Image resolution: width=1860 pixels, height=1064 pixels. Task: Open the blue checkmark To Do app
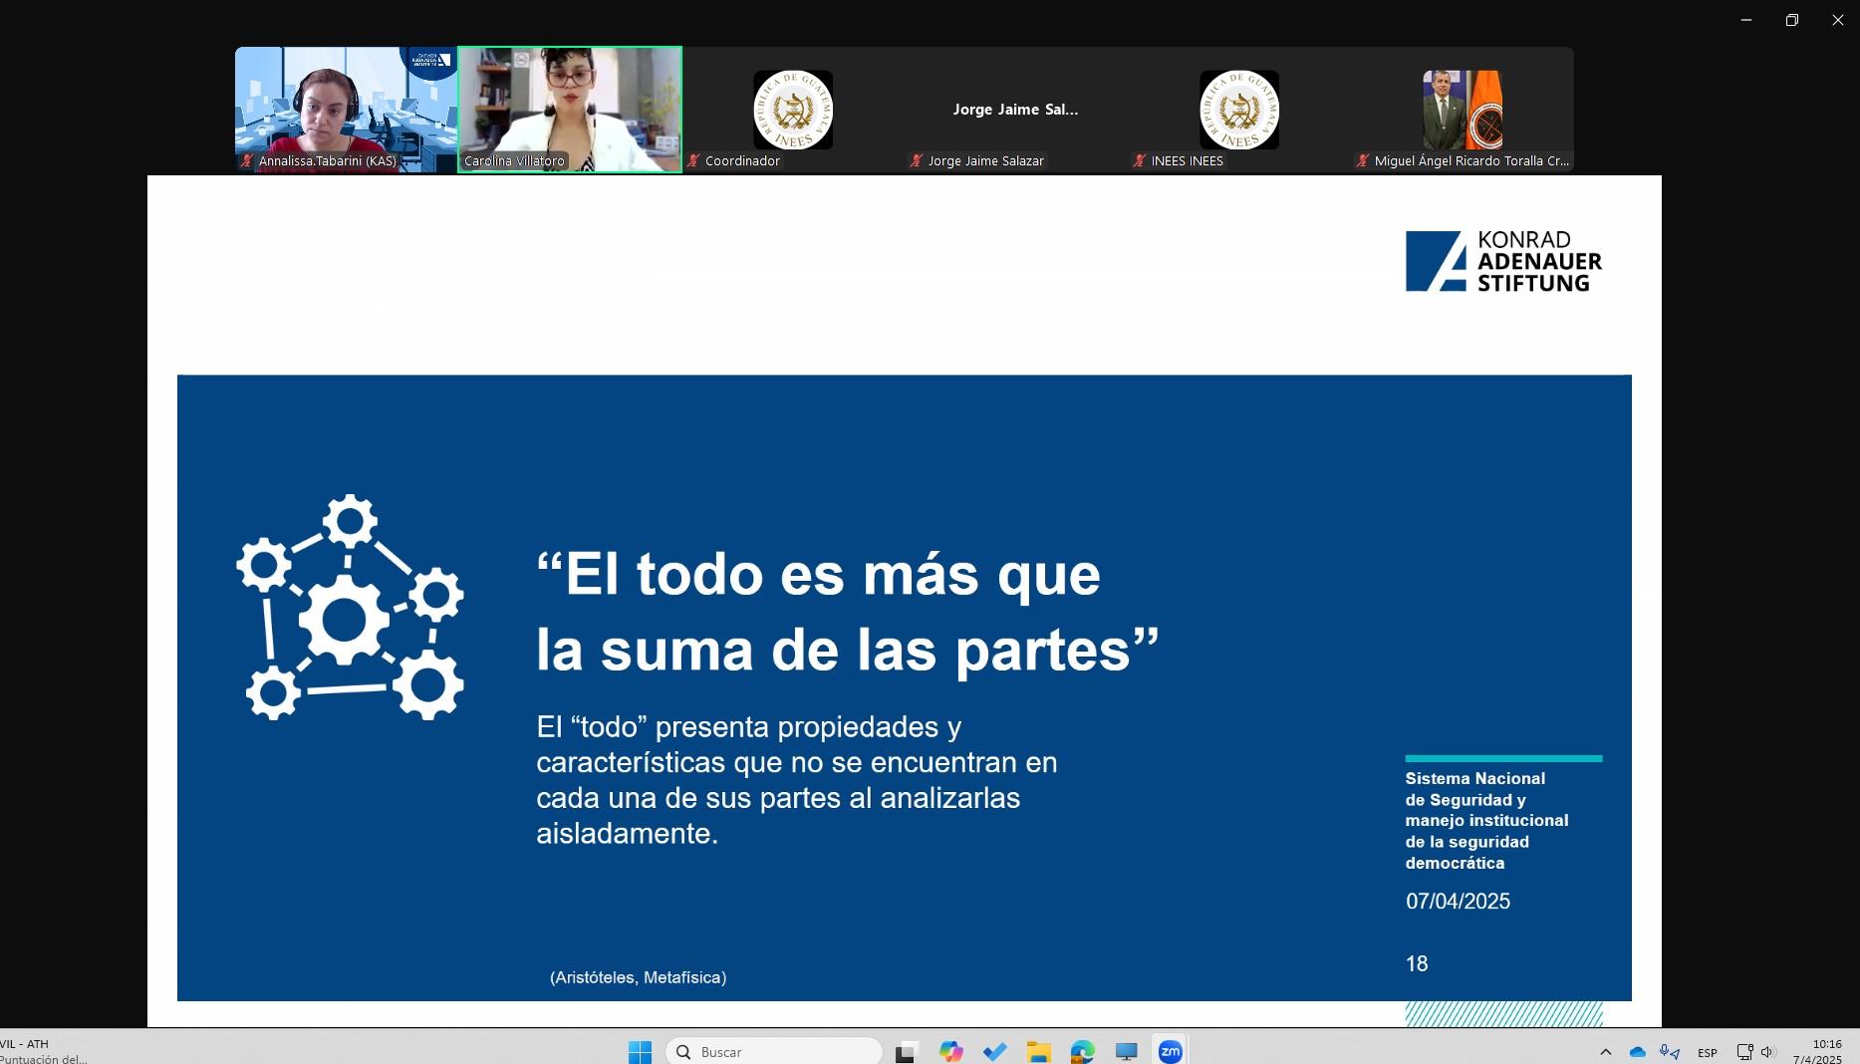[x=994, y=1051]
